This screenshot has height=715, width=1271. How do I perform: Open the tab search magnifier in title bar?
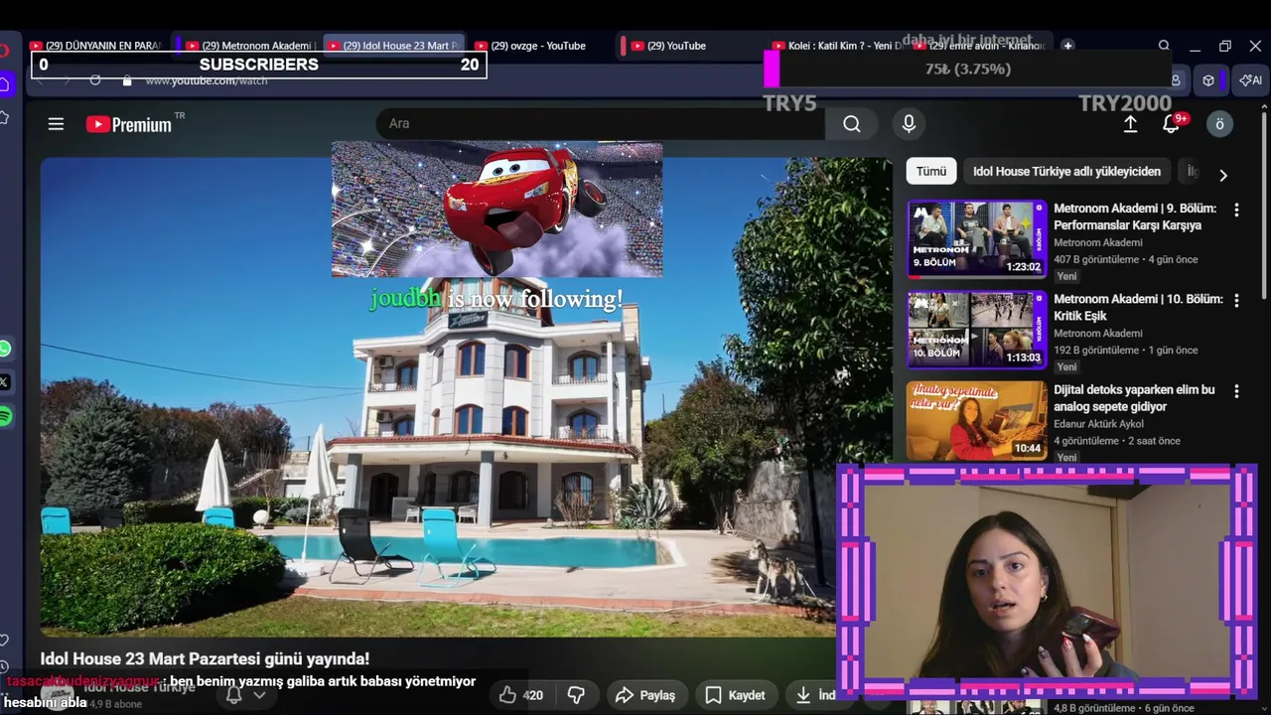pyautogui.click(x=1164, y=46)
